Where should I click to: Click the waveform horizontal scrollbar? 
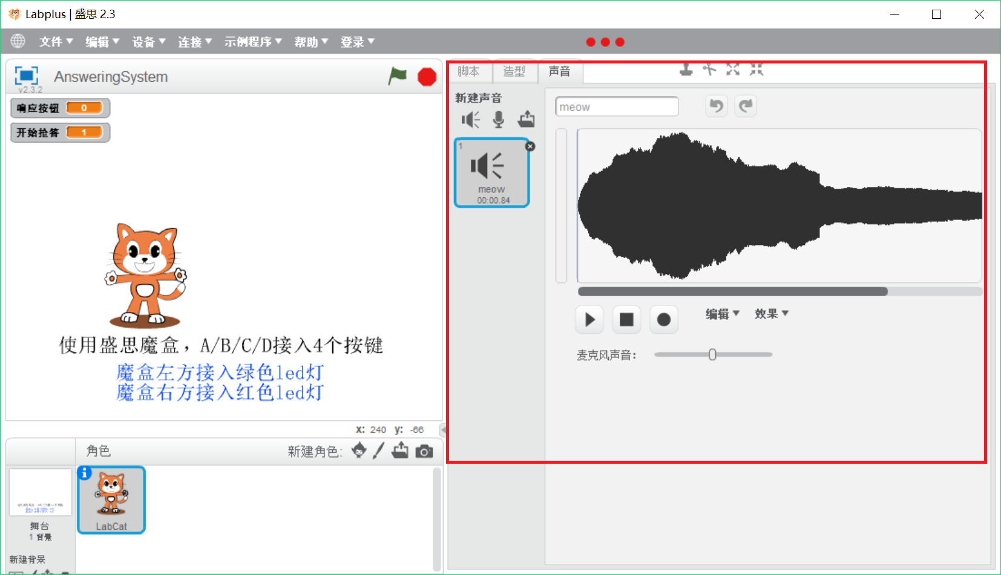[732, 291]
